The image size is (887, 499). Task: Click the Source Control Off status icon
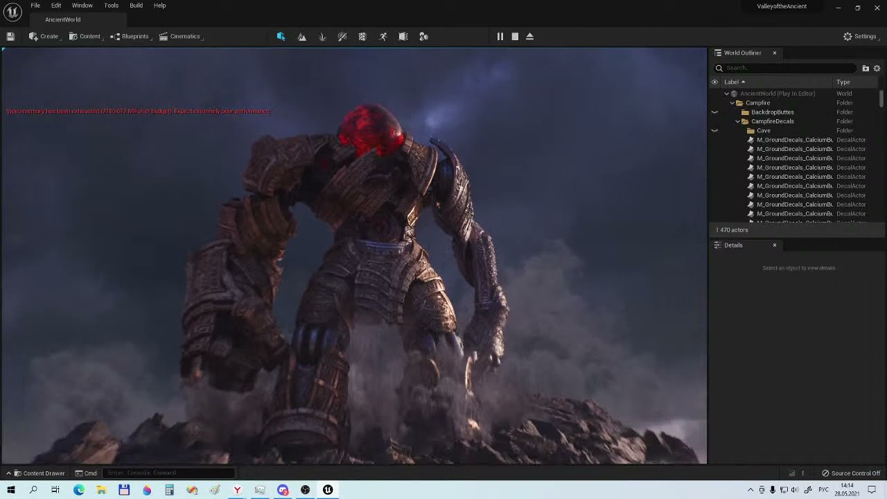[825, 473]
